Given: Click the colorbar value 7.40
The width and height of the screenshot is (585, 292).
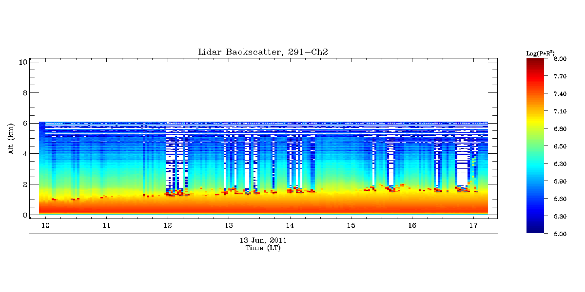Looking at the screenshot, I should pyautogui.click(x=560, y=94).
